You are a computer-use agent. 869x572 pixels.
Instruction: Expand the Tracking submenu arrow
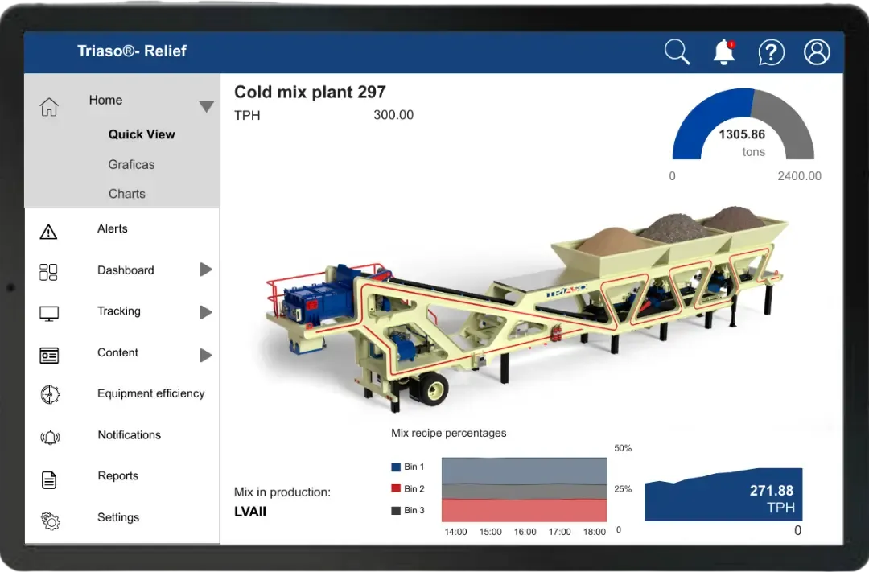[206, 312]
